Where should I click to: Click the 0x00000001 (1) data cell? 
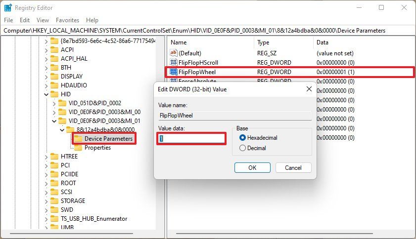(335, 72)
